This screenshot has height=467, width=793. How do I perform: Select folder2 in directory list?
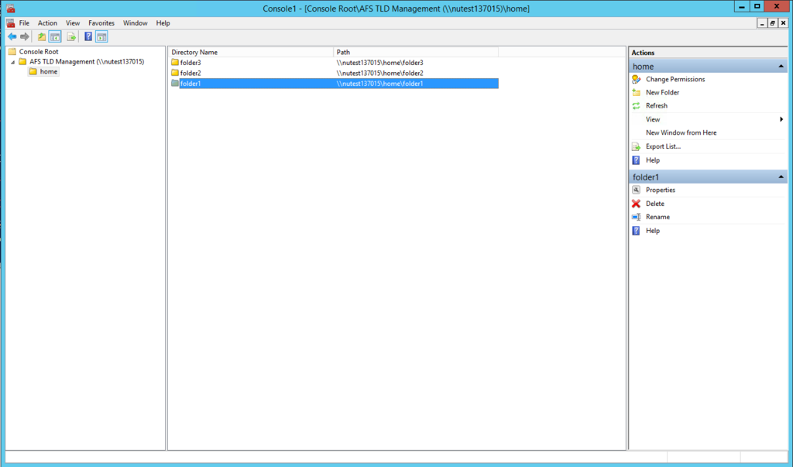(x=191, y=73)
